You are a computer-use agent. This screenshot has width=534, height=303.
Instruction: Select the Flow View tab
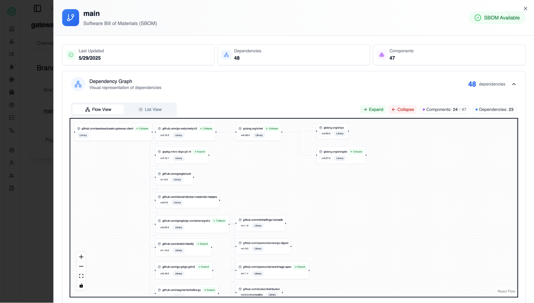pos(98,110)
